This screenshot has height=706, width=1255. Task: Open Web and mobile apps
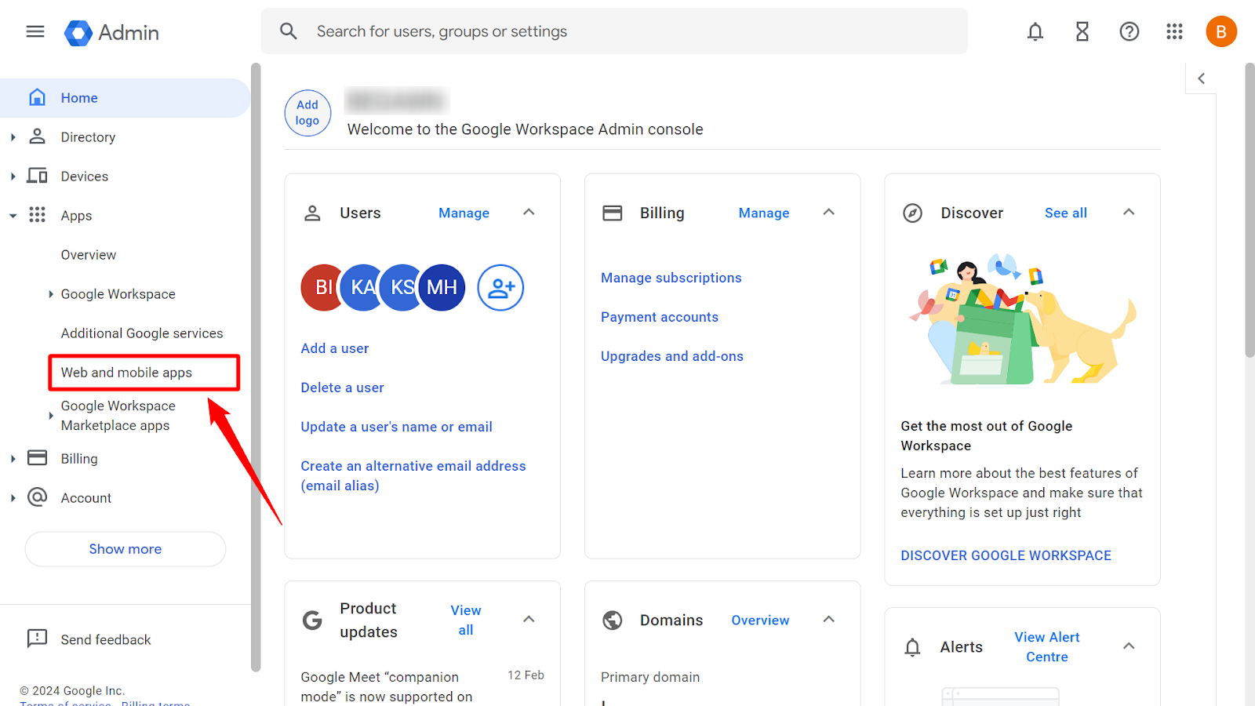[126, 373]
